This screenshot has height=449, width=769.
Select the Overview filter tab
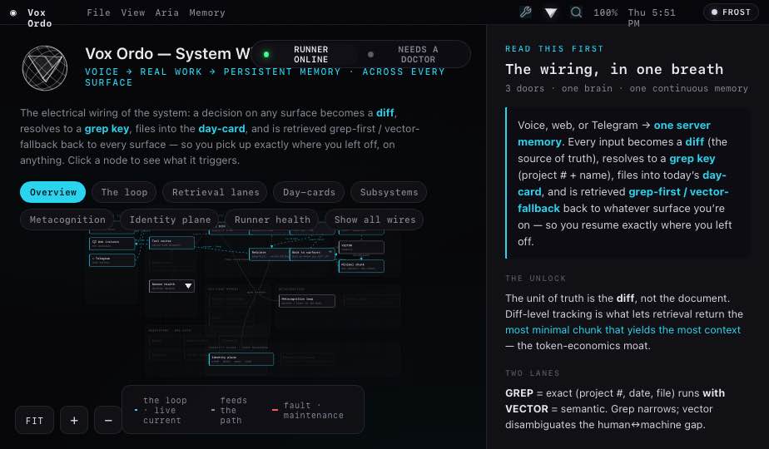[53, 192]
